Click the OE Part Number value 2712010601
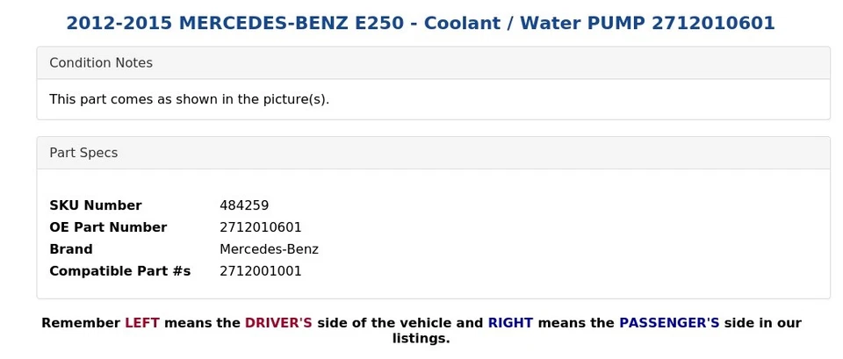Viewport: 843px width, 359px height. [x=261, y=227]
